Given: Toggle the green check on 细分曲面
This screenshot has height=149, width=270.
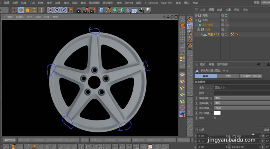Looking at the screenshot, I should click(x=228, y=25).
